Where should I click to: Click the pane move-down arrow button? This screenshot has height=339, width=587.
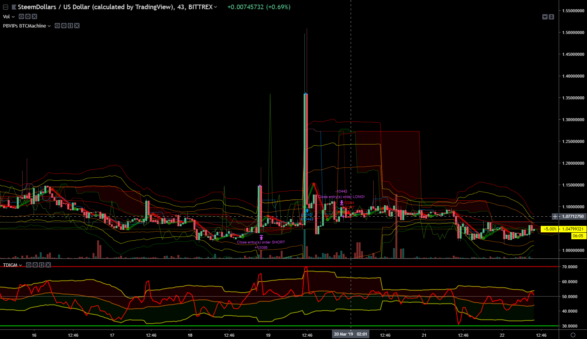click(x=545, y=17)
